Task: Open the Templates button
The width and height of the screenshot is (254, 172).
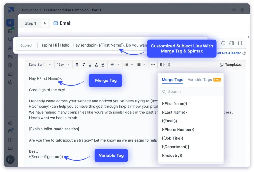Action: [231, 65]
